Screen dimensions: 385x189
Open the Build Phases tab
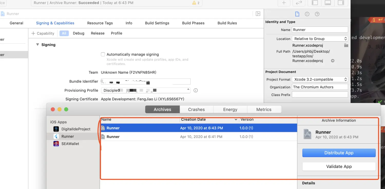click(193, 23)
